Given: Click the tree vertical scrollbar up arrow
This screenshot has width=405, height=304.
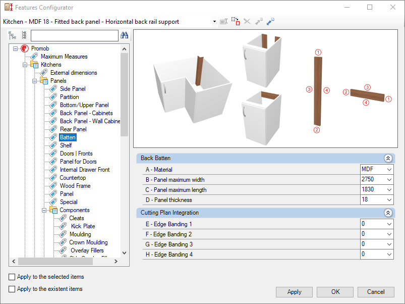Looking at the screenshot, I should click(124, 49).
